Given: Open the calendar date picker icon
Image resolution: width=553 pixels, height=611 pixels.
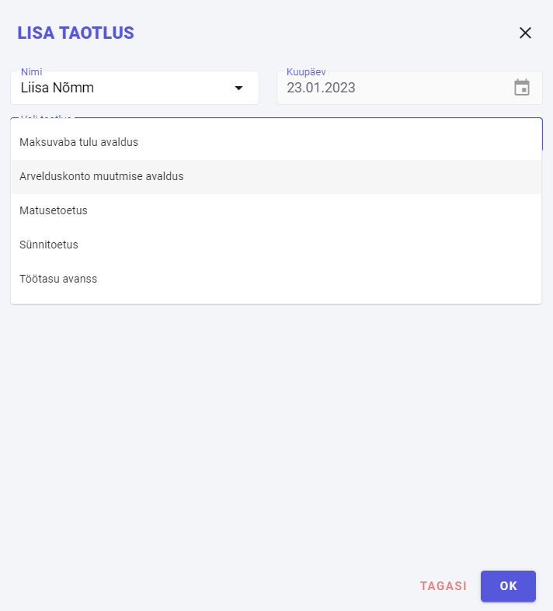Looking at the screenshot, I should [x=522, y=87].
